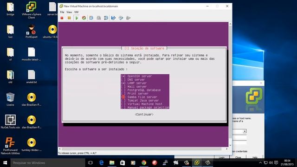
Task: Select the VMware vSphere Client desktop shortcut
Action: pyautogui.click(x=31, y=10)
